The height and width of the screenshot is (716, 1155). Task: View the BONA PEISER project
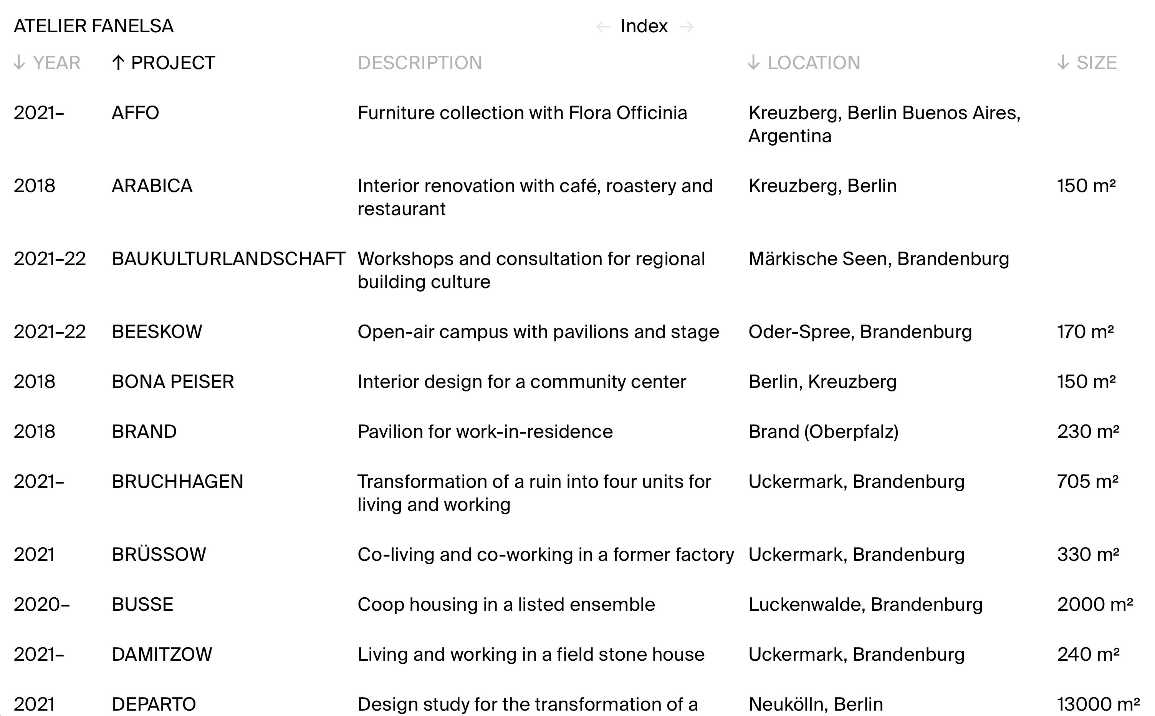point(173,382)
